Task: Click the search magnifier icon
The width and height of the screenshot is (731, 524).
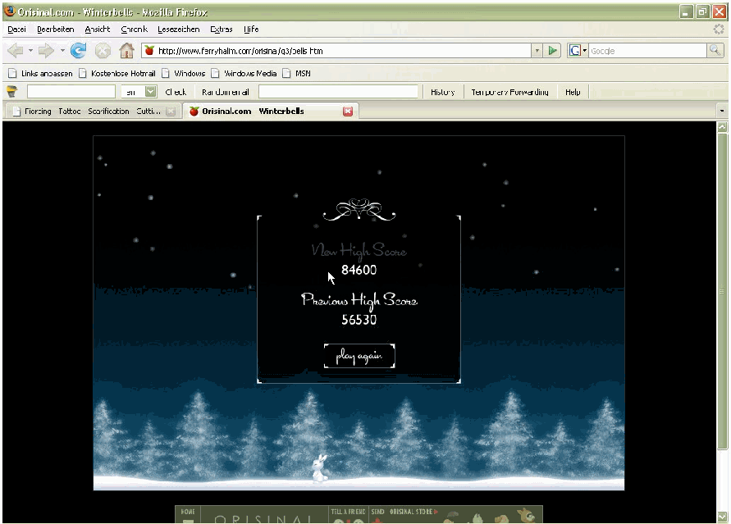Action: coord(715,50)
